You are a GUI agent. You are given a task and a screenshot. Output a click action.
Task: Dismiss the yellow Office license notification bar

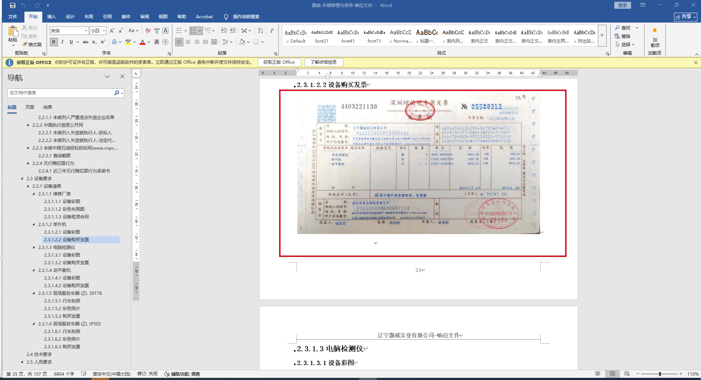696,63
